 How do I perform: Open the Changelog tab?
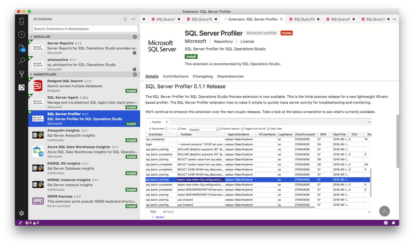tap(203, 76)
